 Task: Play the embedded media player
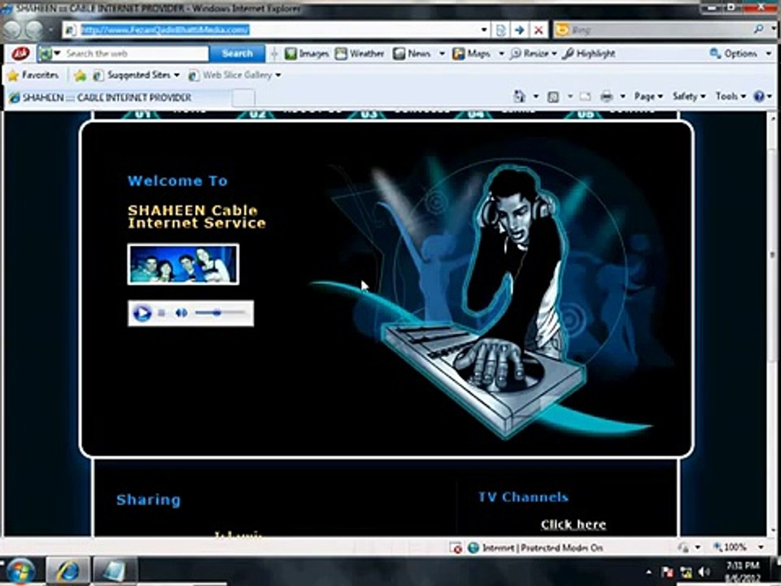click(142, 313)
